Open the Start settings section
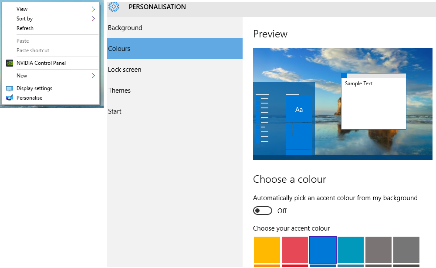Screen dimensions: 436x268 pos(115,111)
